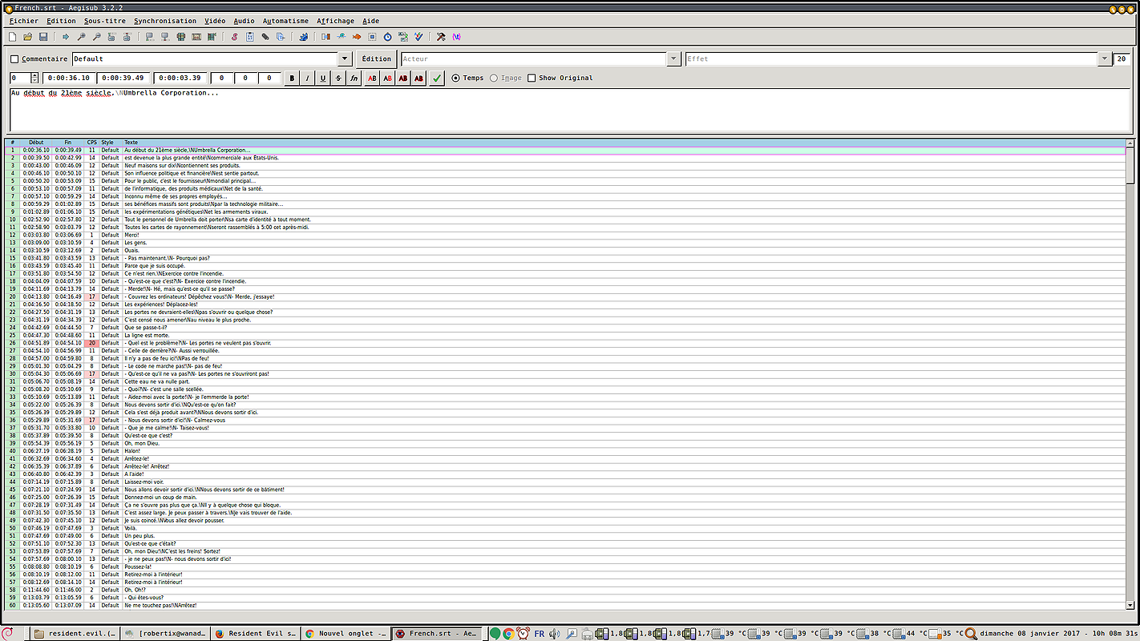Image resolution: width=1140 pixels, height=641 pixels.
Task: Click the Open subtitles folder icon
Action: [x=28, y=37]
